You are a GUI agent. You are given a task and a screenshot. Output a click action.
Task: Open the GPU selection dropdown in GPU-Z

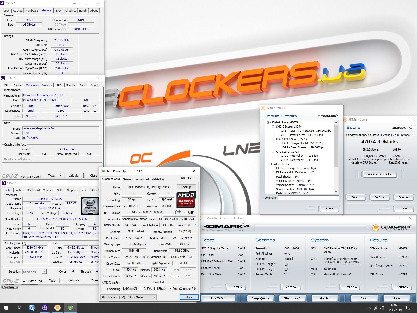pyautogui.click(x=128, y=297)
